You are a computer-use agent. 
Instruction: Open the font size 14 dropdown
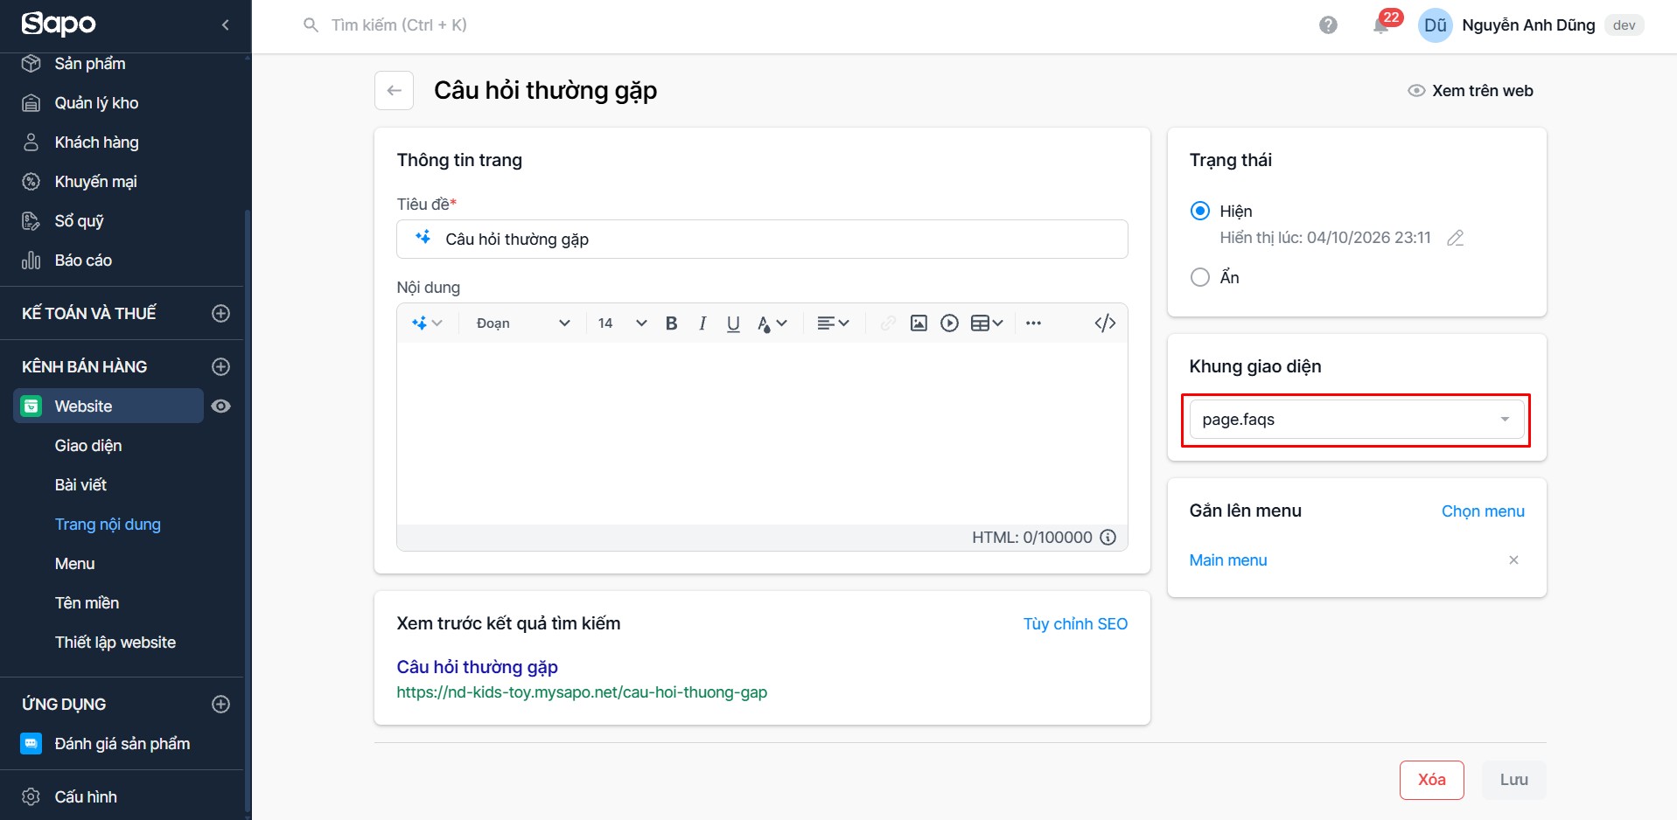pos(622,323)
